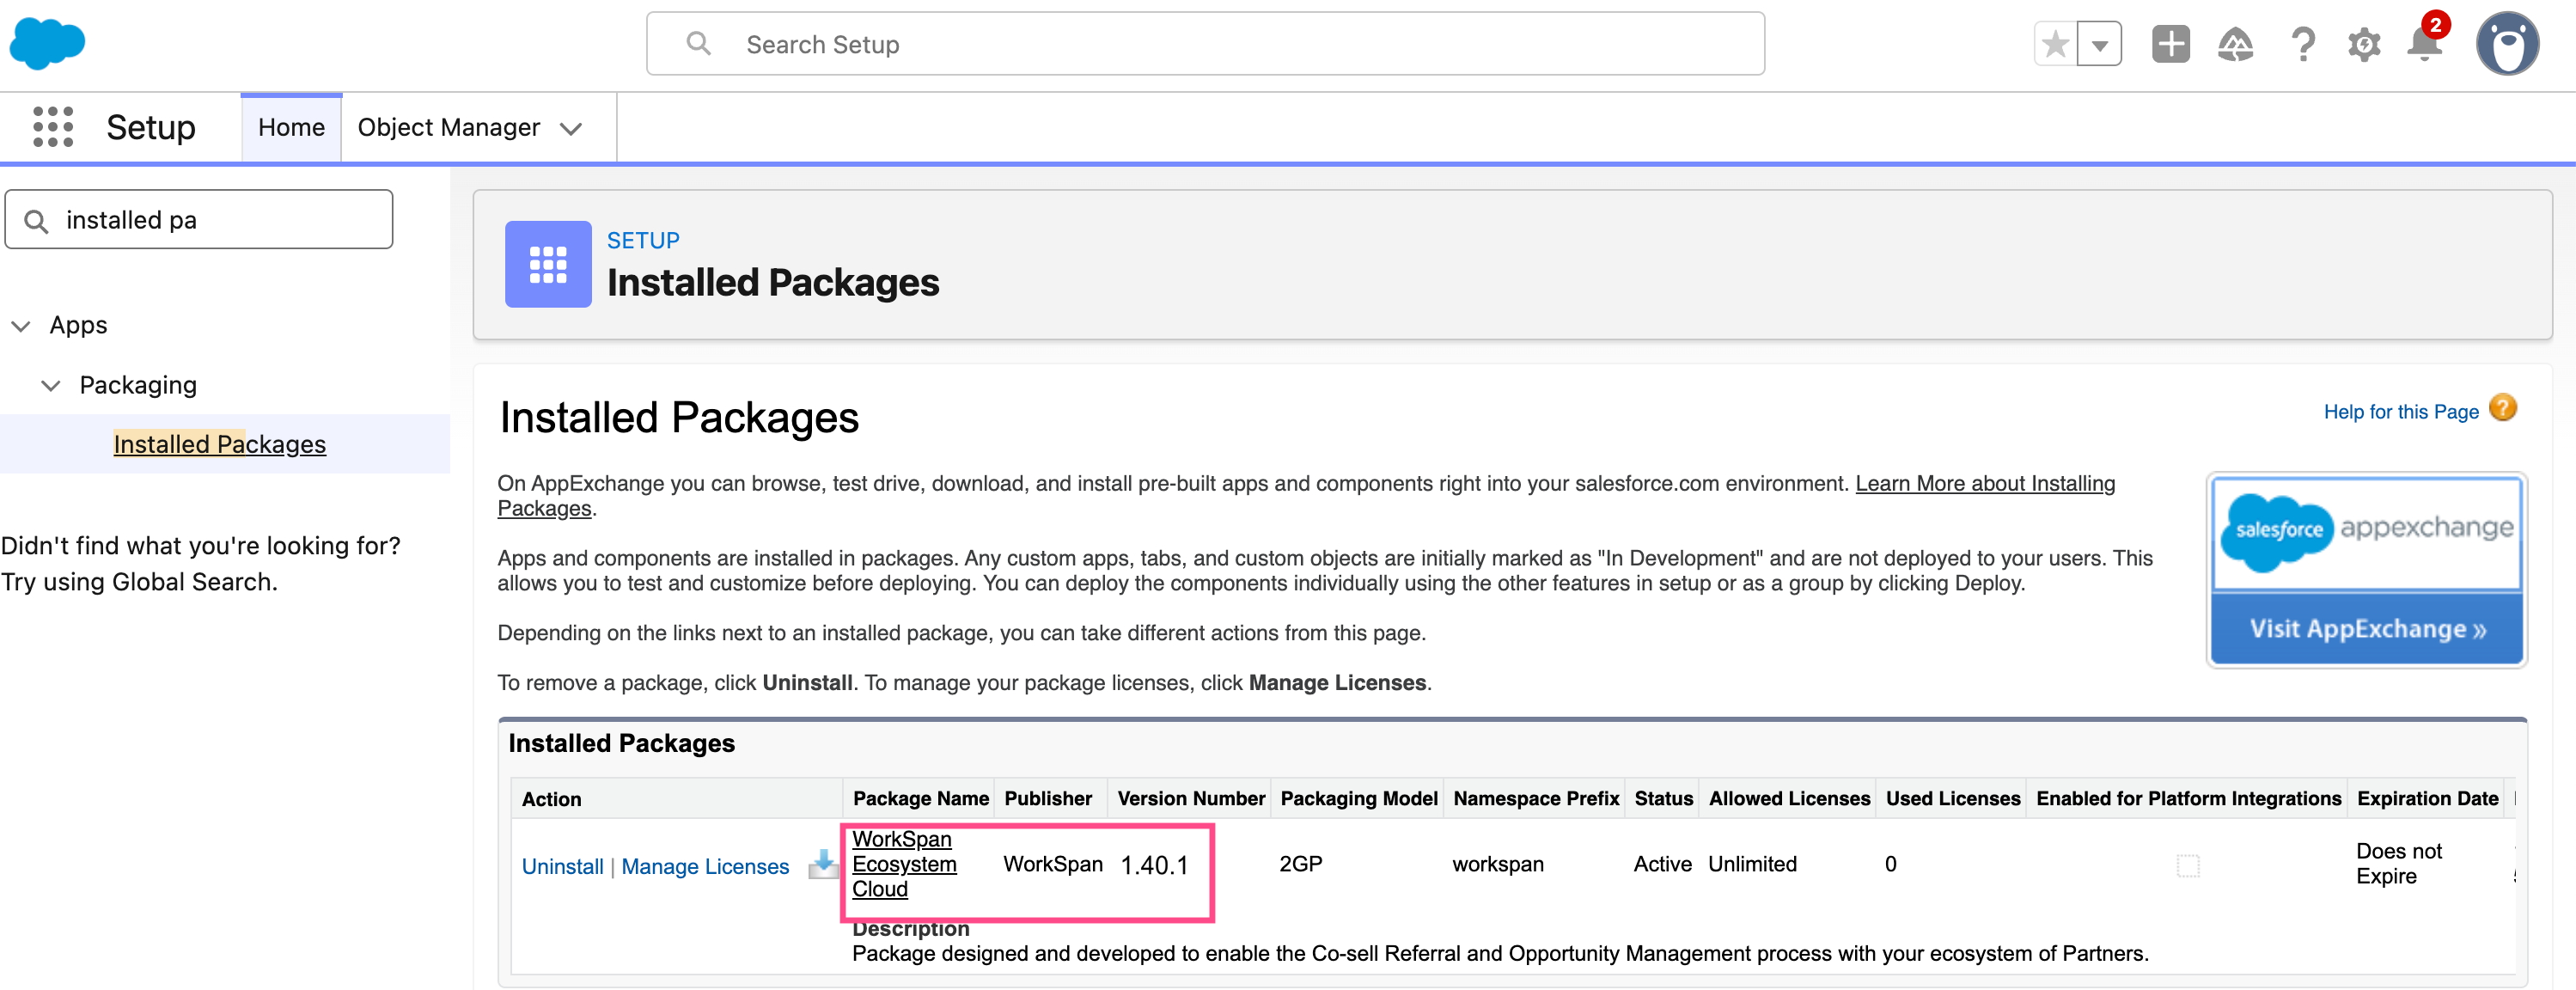Click the SETUP breadcrumb label
The image size is (2576, 990).
[x=643, y=240]
